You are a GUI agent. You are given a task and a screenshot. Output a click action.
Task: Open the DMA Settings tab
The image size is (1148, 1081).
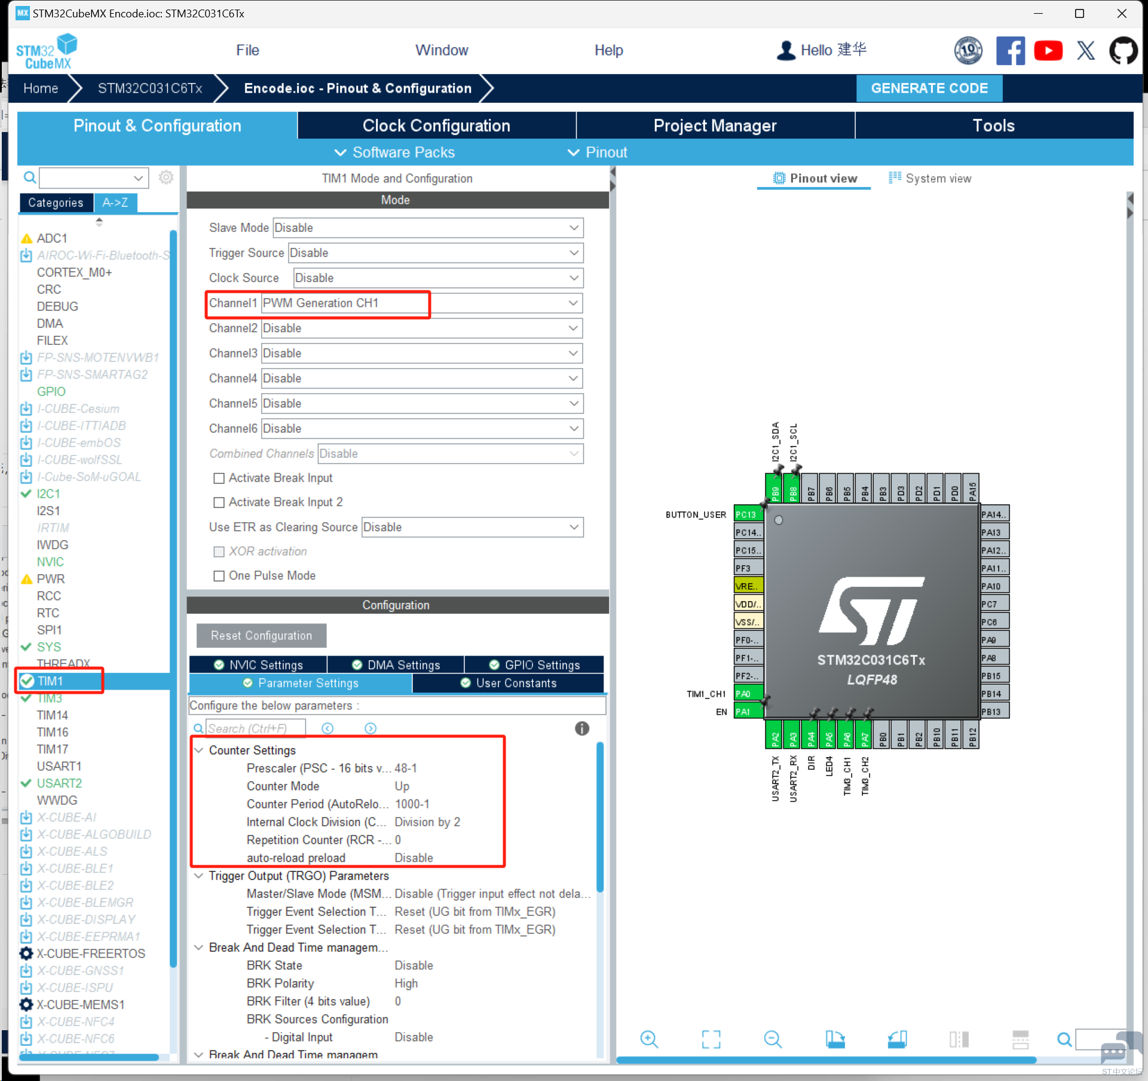[396, 665]
